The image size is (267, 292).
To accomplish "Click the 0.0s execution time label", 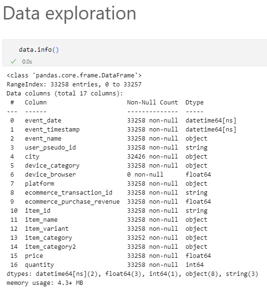I will coord(27,62).
